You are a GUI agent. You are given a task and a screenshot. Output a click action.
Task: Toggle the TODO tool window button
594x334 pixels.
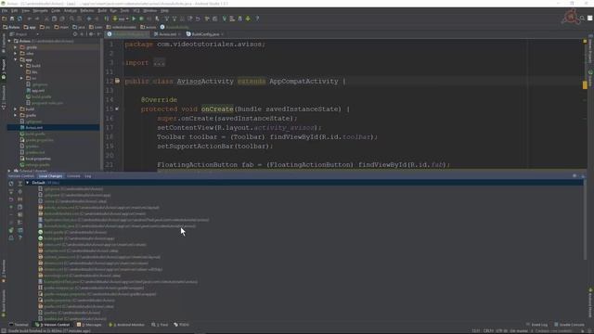[x=182, y=325]
